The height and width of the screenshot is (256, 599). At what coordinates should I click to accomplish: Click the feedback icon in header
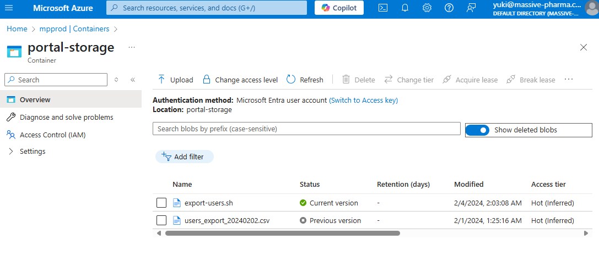[471, 8]
